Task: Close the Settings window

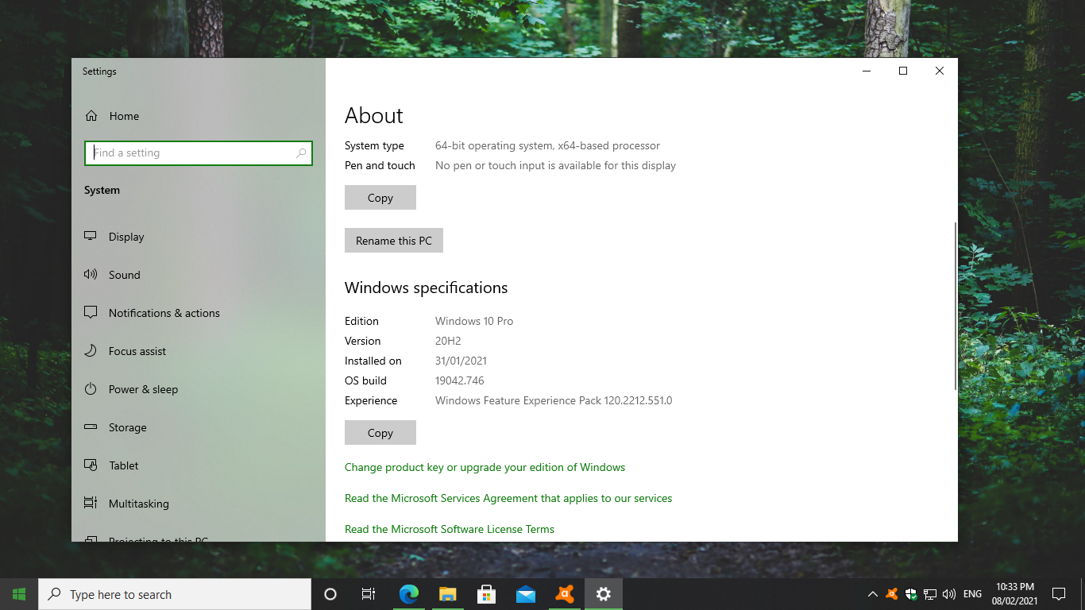Action: click(940, 71)
